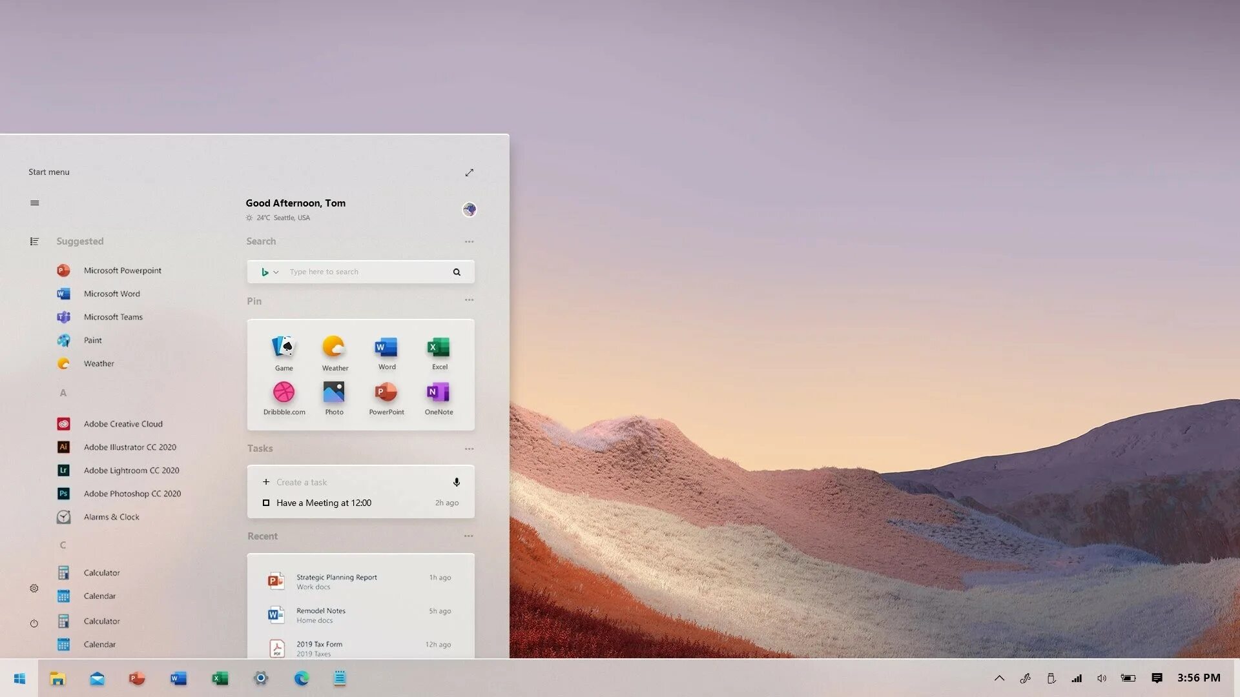Select Microsoft Teams in Suggested list
The height and width of the screenshot is (697, 1240).
pyautogui.click(x=113, y=317)
